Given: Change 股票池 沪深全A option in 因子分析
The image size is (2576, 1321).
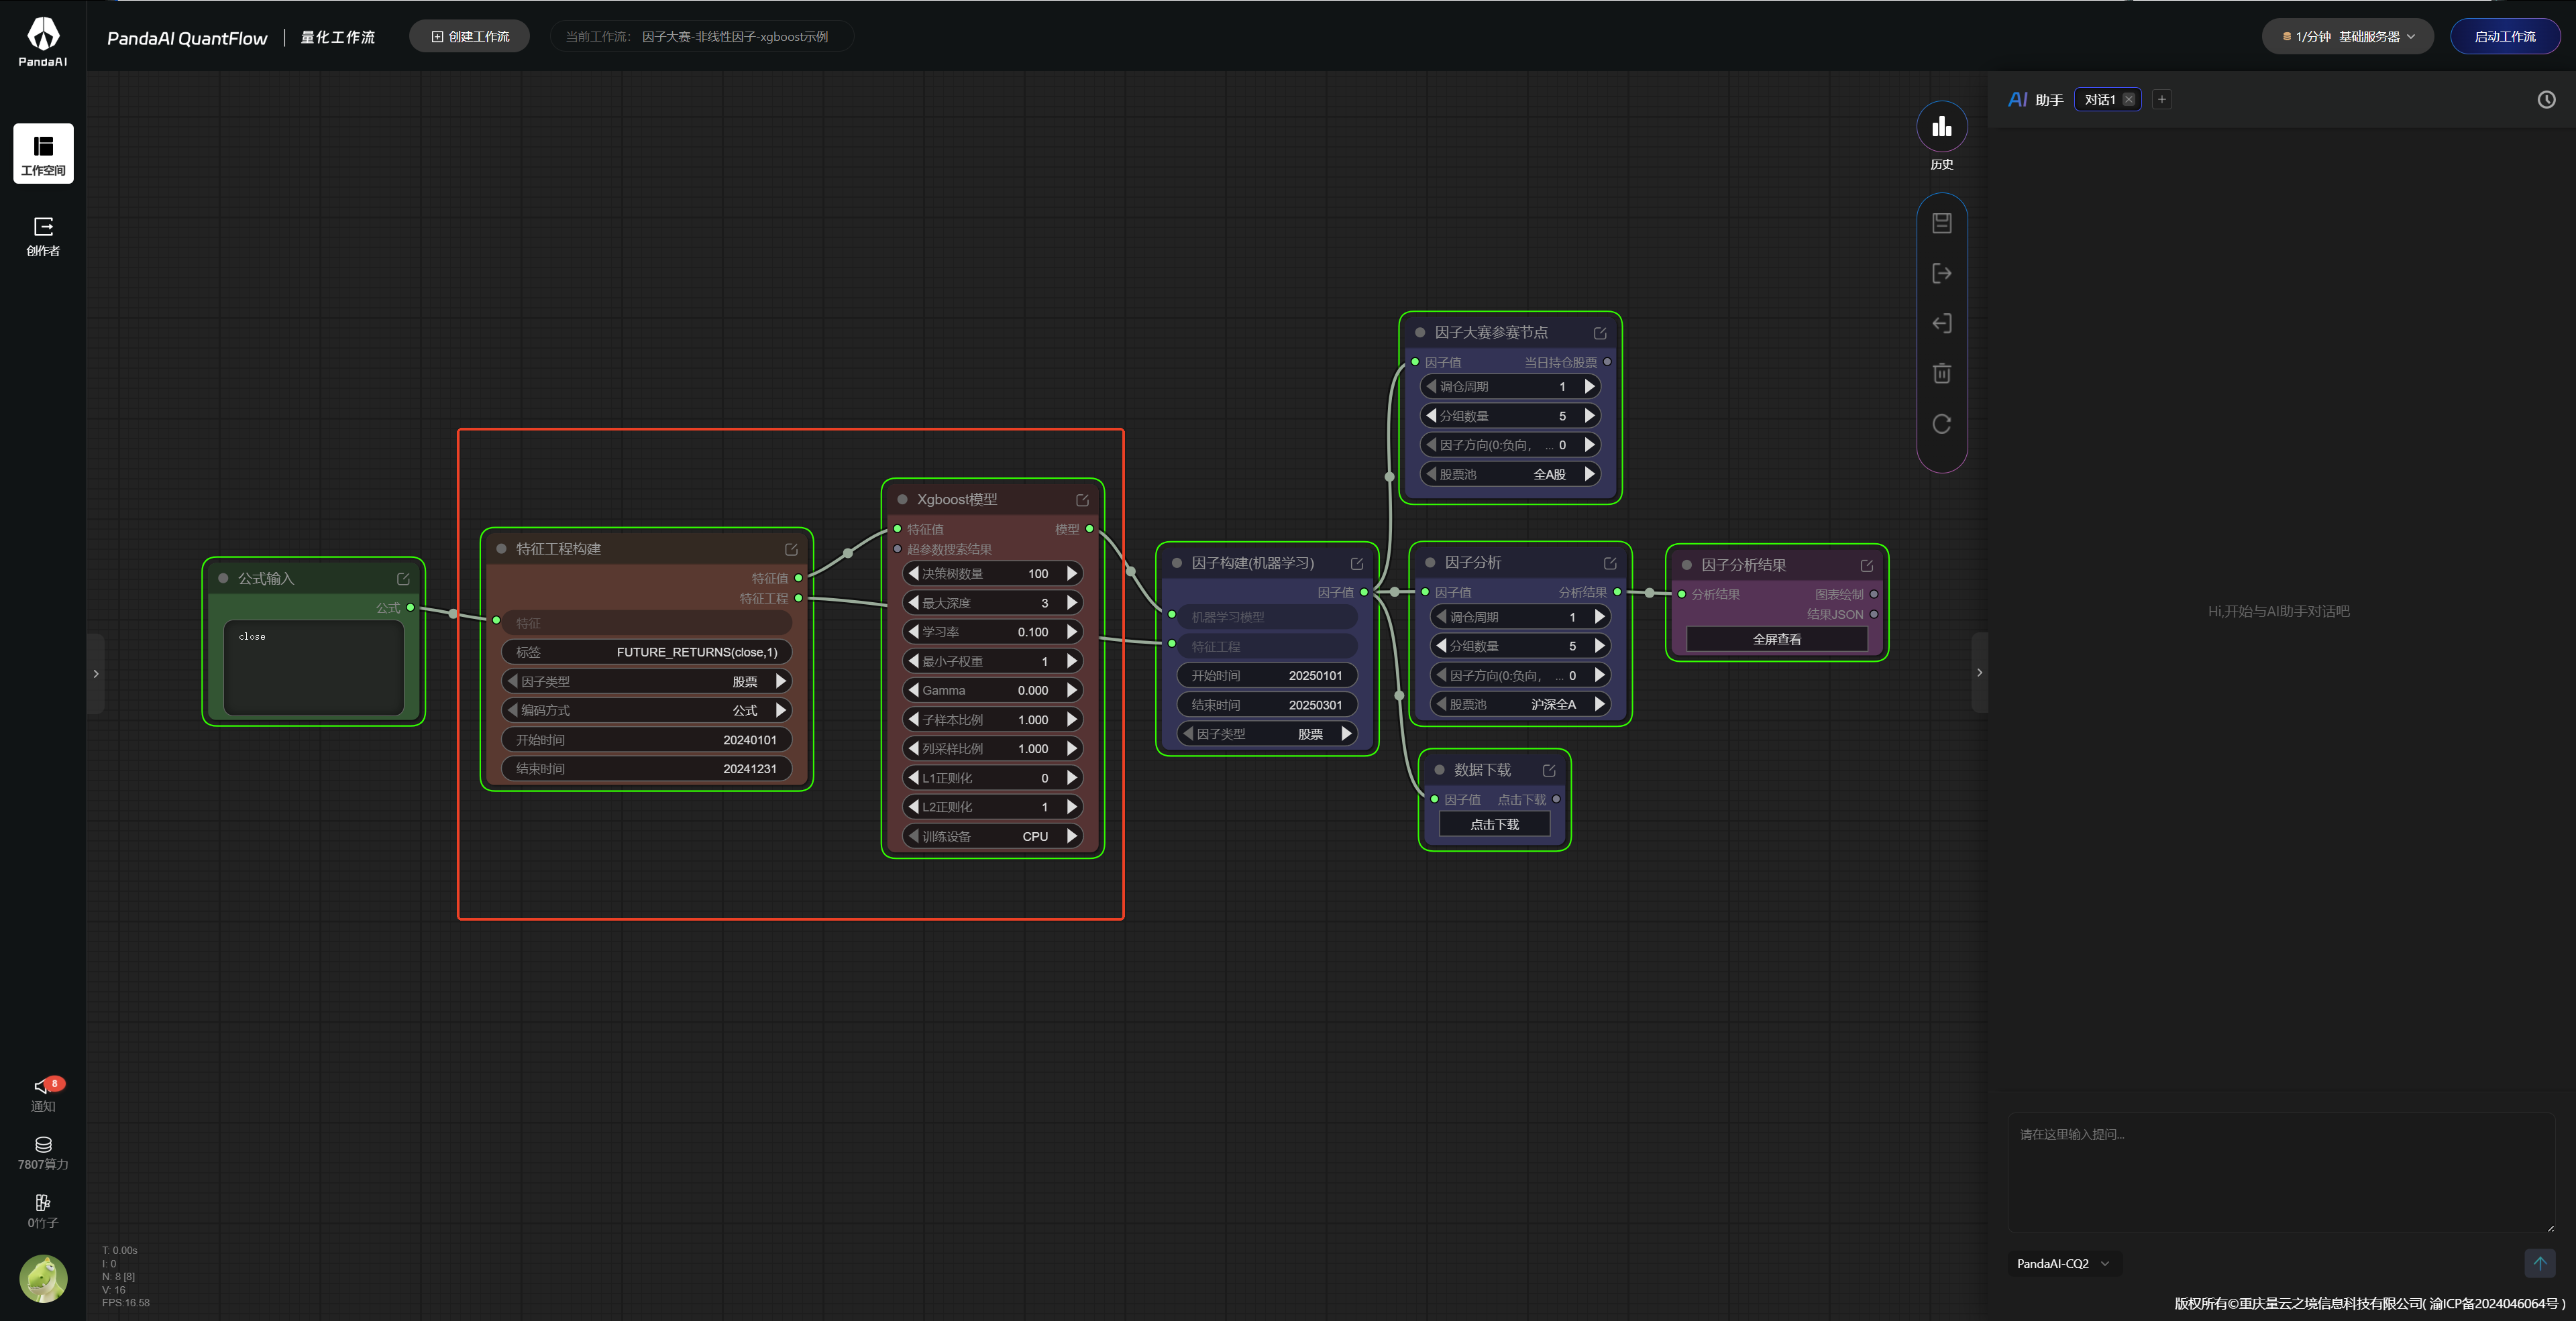Looking at the screenshot, I should click(1520, 705).
